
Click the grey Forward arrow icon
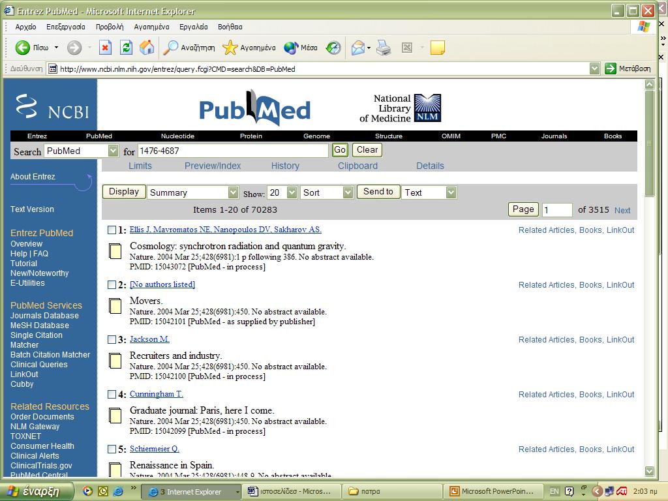(x=74, y=48)
